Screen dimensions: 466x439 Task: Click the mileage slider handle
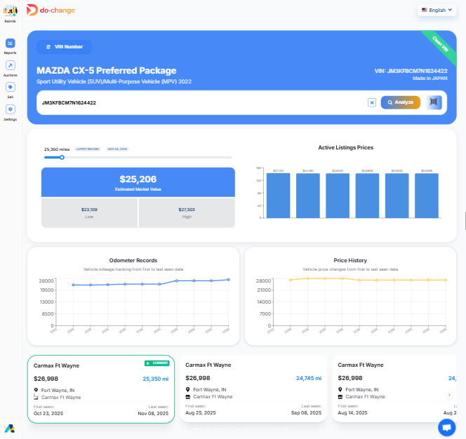[x=62, y=157]
